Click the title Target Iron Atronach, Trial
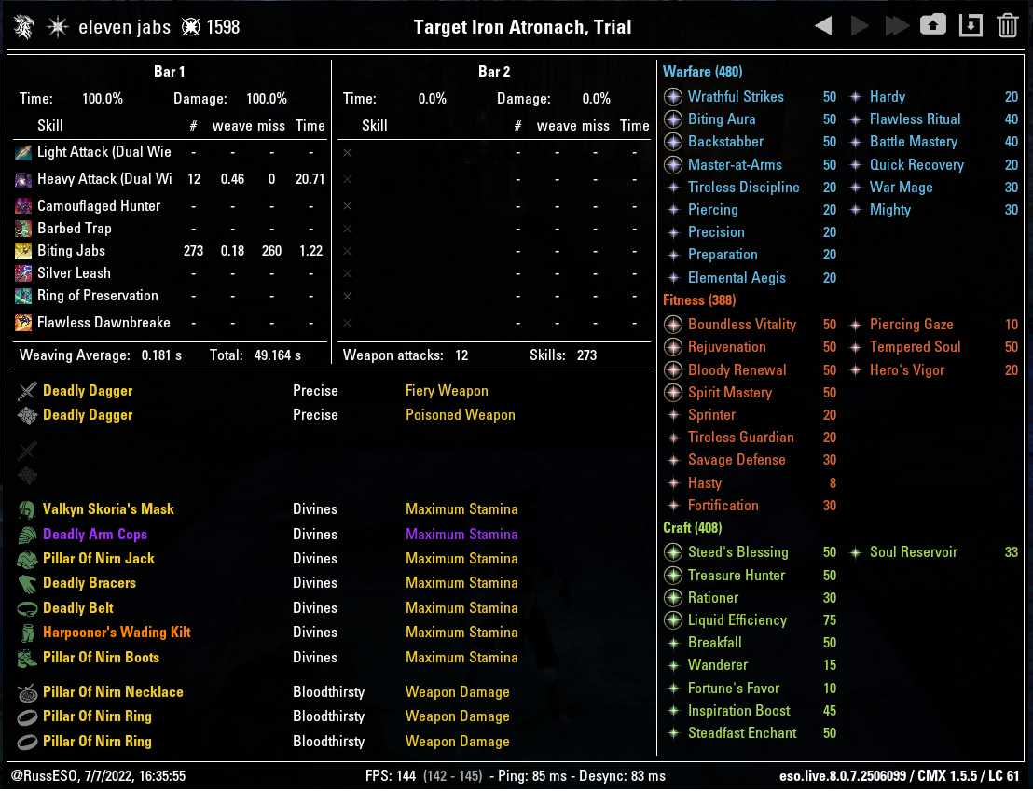The image size is (1033, 793). point(522,27)
